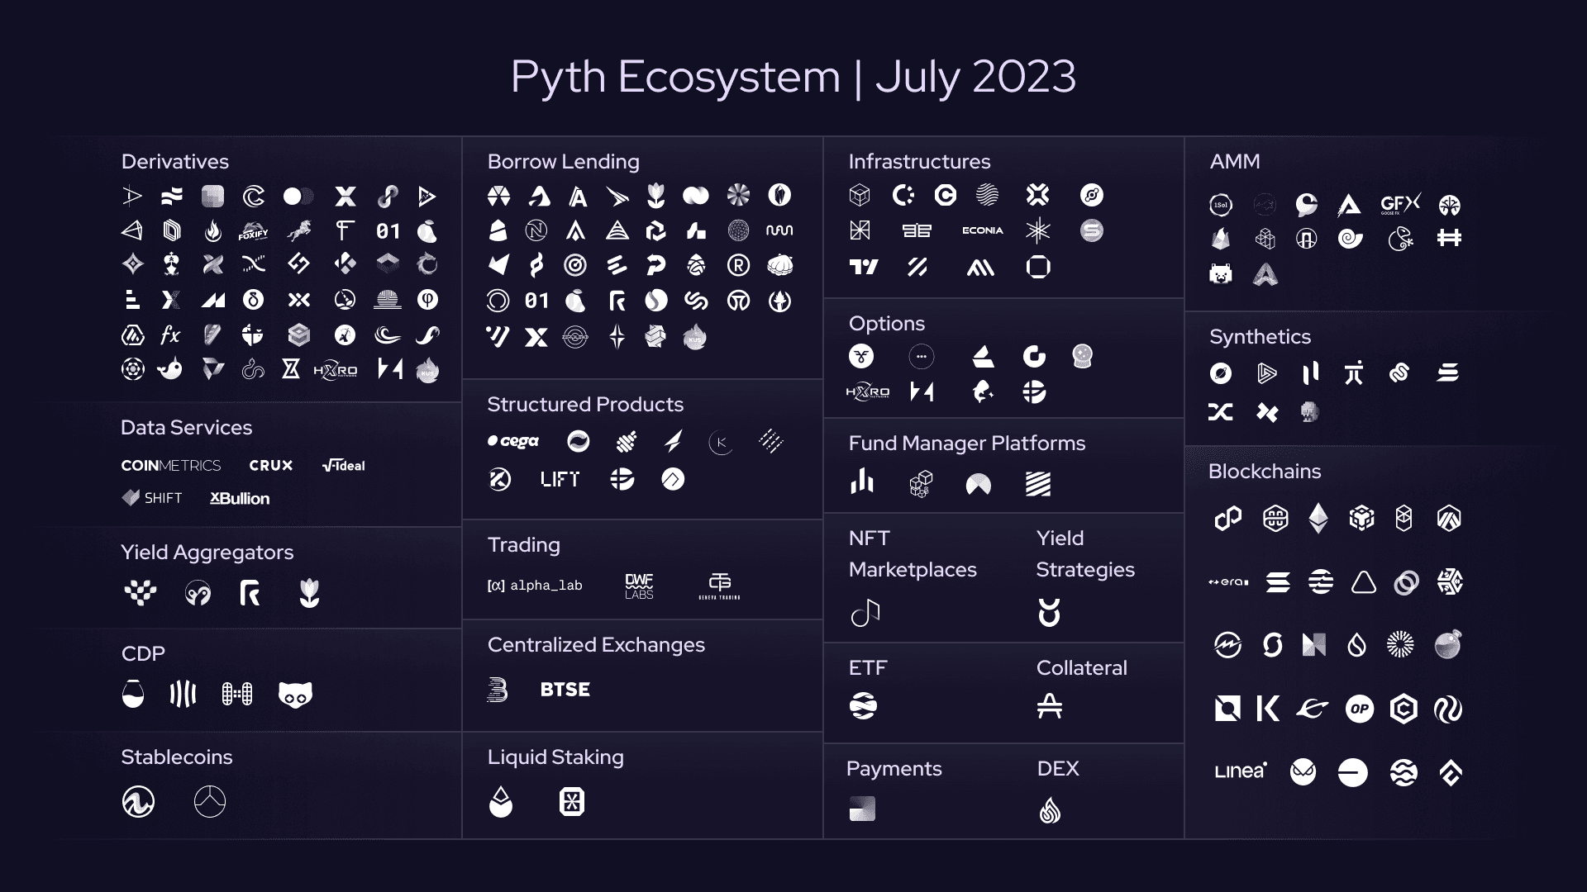Click the Structured Products heading
1587x892 pixels.
(x=585, y=405)
